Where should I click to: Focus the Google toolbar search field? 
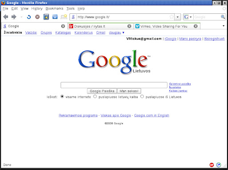click(207, 17)
